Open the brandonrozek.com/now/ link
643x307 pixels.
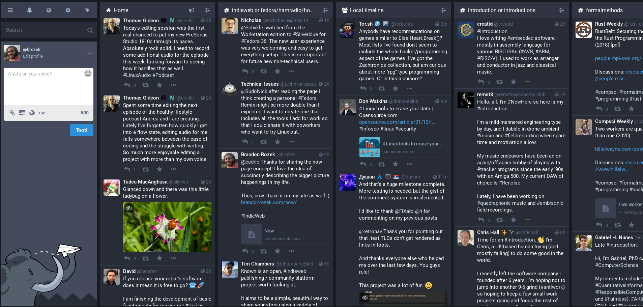[269, 202]
